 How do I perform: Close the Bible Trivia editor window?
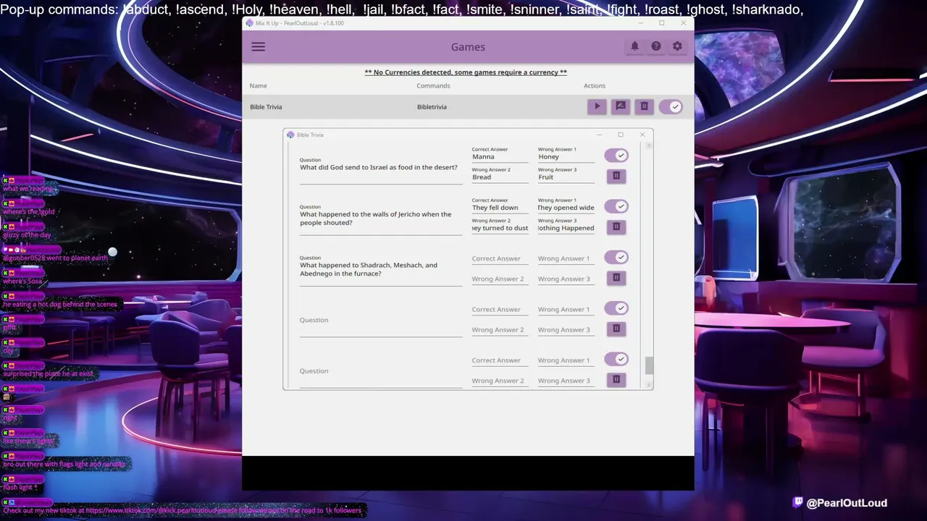tap(642, 135)
